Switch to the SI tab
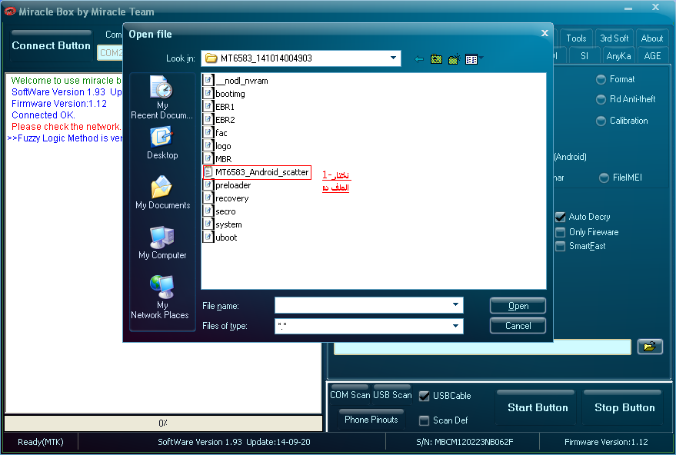Screen dimensions: 676x455 pos(584,56)
